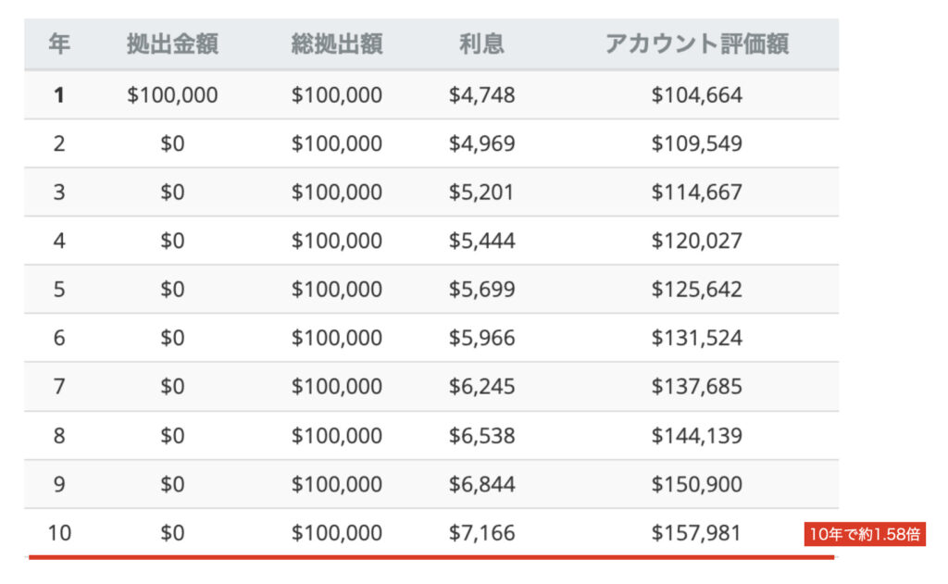948x584 pixels.
Task: Click the $7,166 interest cell
Action: coord(481,533)
